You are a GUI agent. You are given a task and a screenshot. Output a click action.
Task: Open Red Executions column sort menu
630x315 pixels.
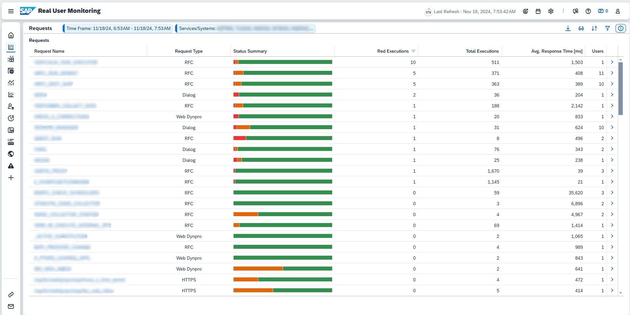pyautogui.click(x=413, y=51)
